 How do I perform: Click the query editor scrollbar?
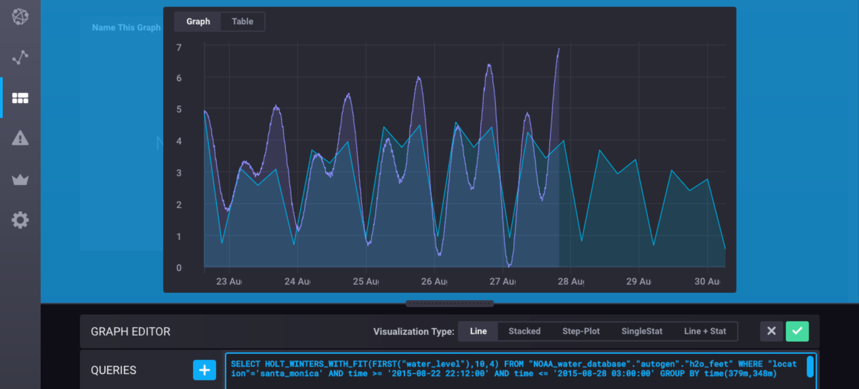(810, 367)
